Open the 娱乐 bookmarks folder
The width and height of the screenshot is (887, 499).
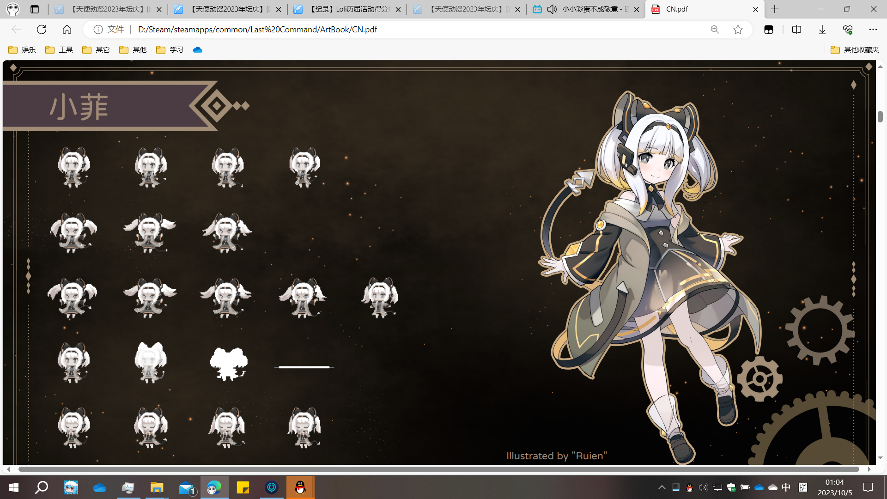[22, 50]
